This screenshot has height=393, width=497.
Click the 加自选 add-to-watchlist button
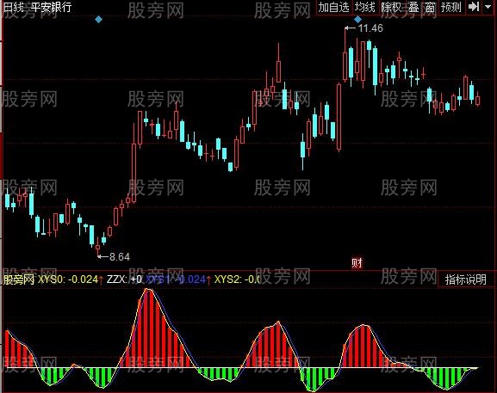point(334,7)
